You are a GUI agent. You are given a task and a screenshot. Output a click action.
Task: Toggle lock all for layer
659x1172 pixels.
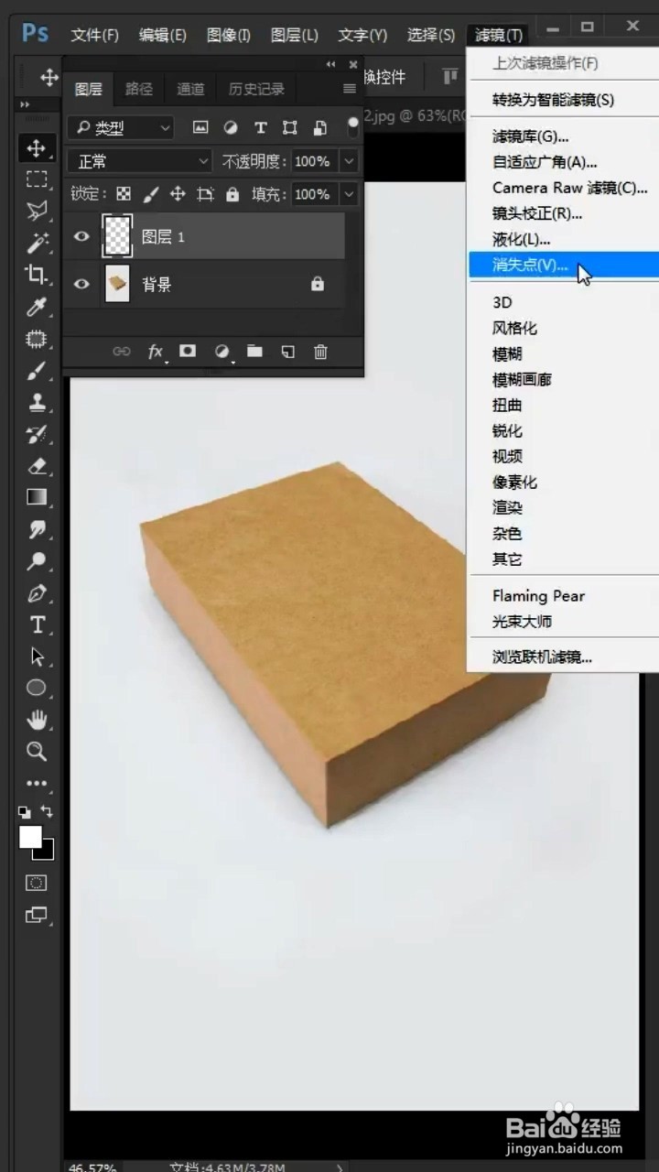point(232,194)
